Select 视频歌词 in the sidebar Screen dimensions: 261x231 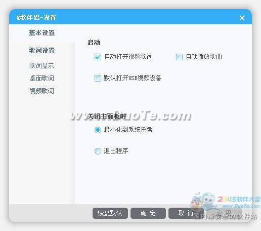pyautogui.click(x=41, y=91)
